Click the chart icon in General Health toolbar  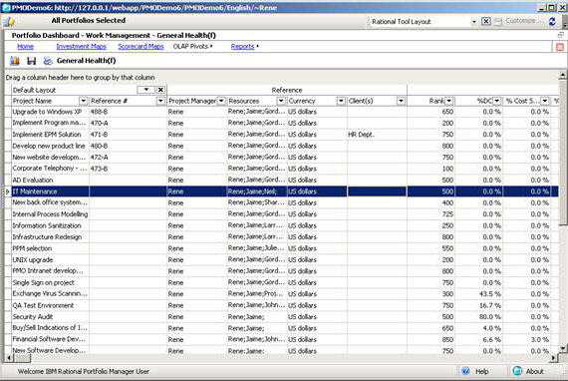[x=15, y=61]
